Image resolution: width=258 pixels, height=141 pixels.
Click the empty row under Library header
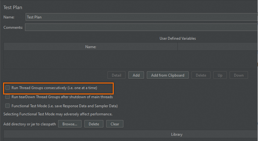pos(131,139)
